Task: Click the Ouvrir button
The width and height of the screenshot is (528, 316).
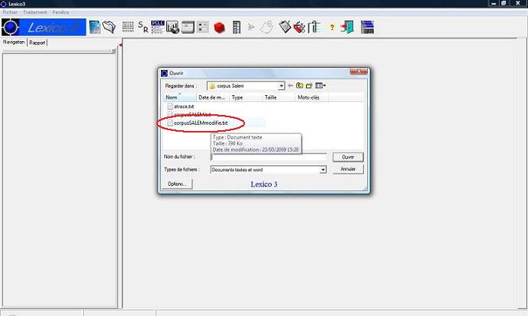Action: [x=347, y=157]
